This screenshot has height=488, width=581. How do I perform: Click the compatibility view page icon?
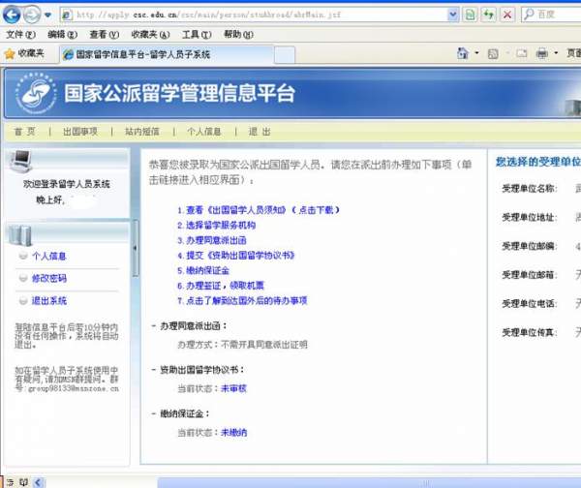point(470,15)
